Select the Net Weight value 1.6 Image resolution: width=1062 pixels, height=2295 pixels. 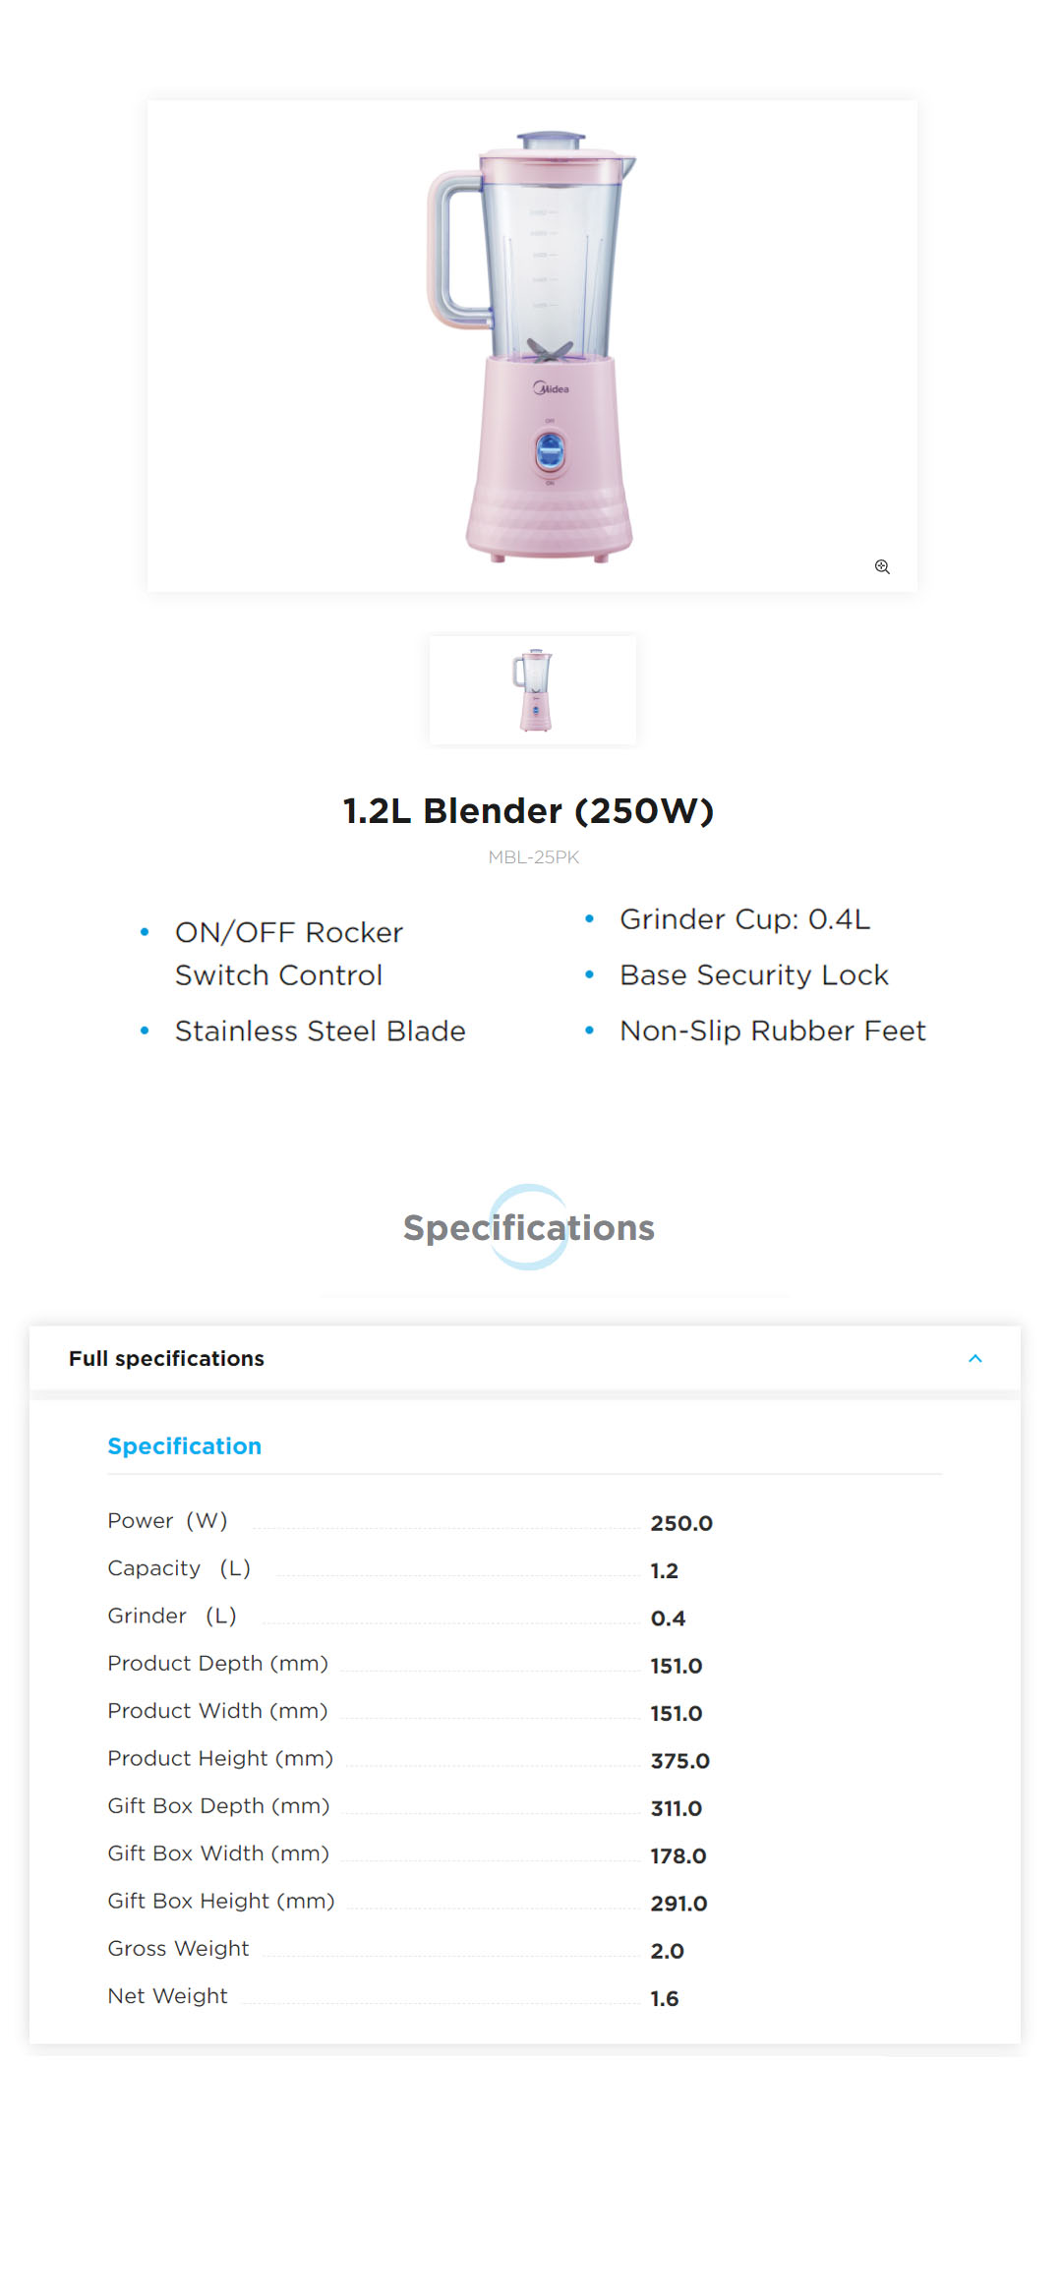[x=665, y=1998]
